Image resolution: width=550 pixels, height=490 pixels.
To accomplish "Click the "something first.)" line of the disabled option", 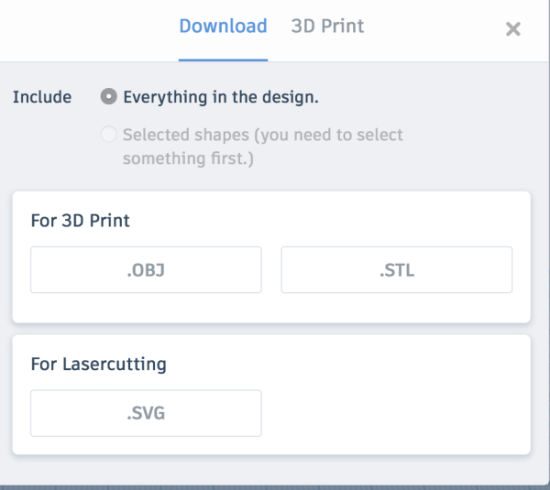I will coord(188,158).
